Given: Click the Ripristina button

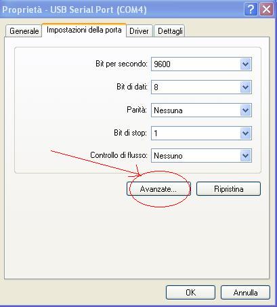Looking at the screenshot, I should point(228,189).
